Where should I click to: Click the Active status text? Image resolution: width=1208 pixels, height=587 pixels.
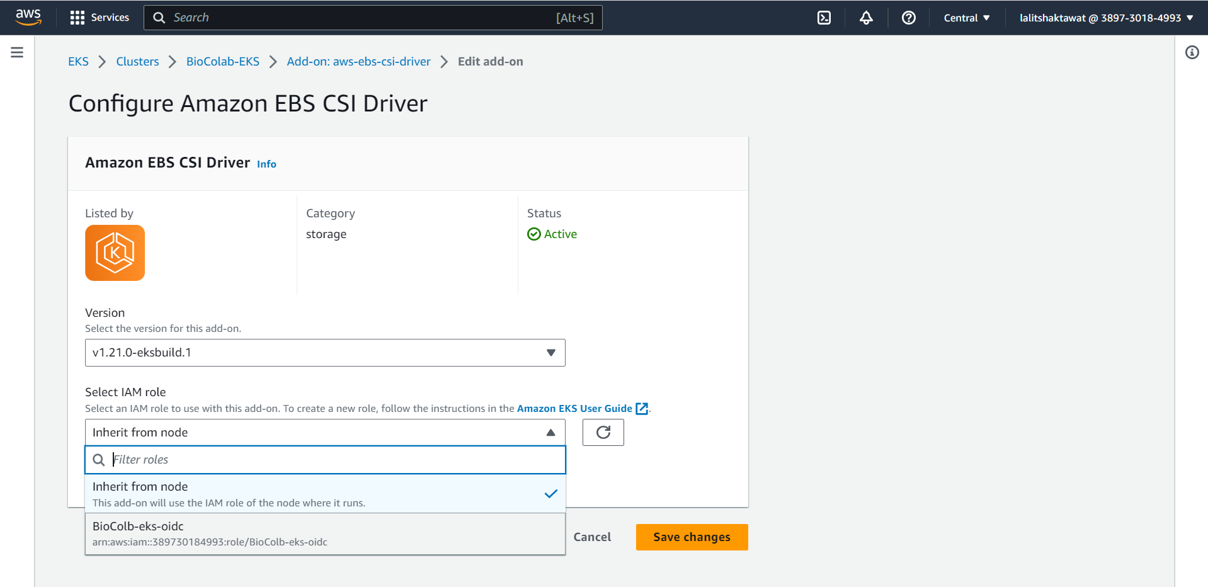(x=561, y=234)
